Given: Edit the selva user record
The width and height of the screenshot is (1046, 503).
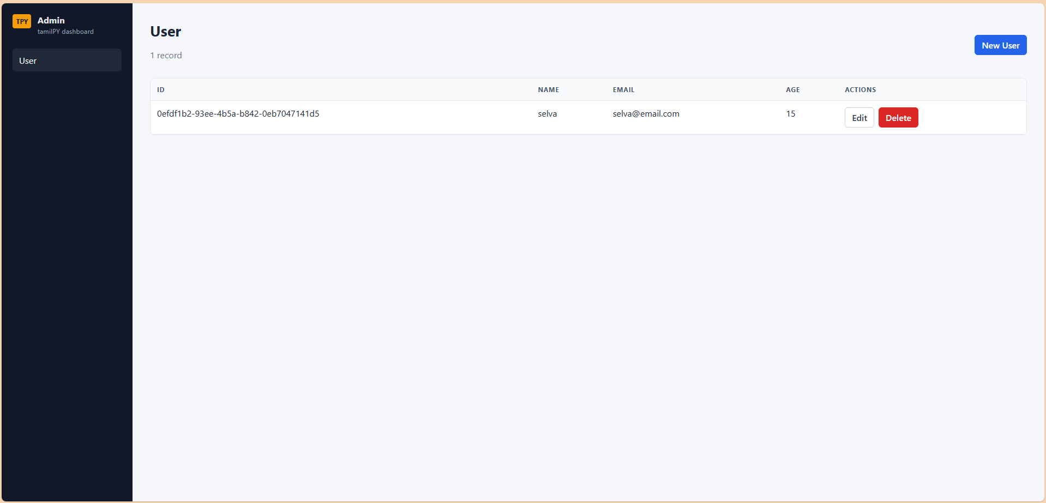Looking at the screenshot, I should (x=859, y=118).
